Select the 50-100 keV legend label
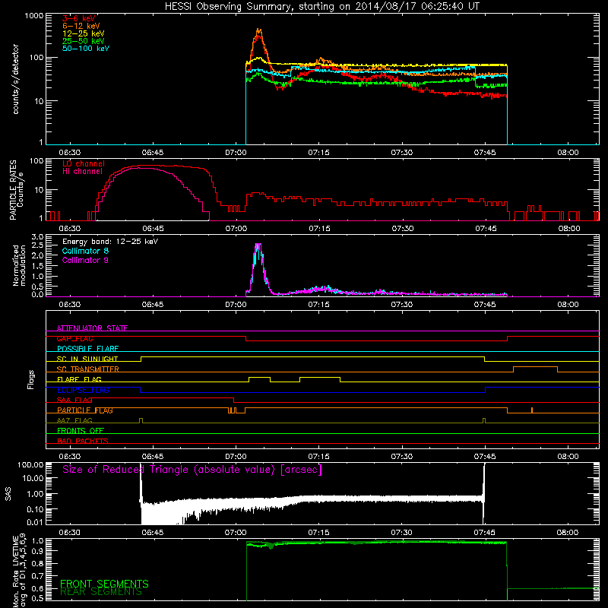 click(x=86, y=49)
